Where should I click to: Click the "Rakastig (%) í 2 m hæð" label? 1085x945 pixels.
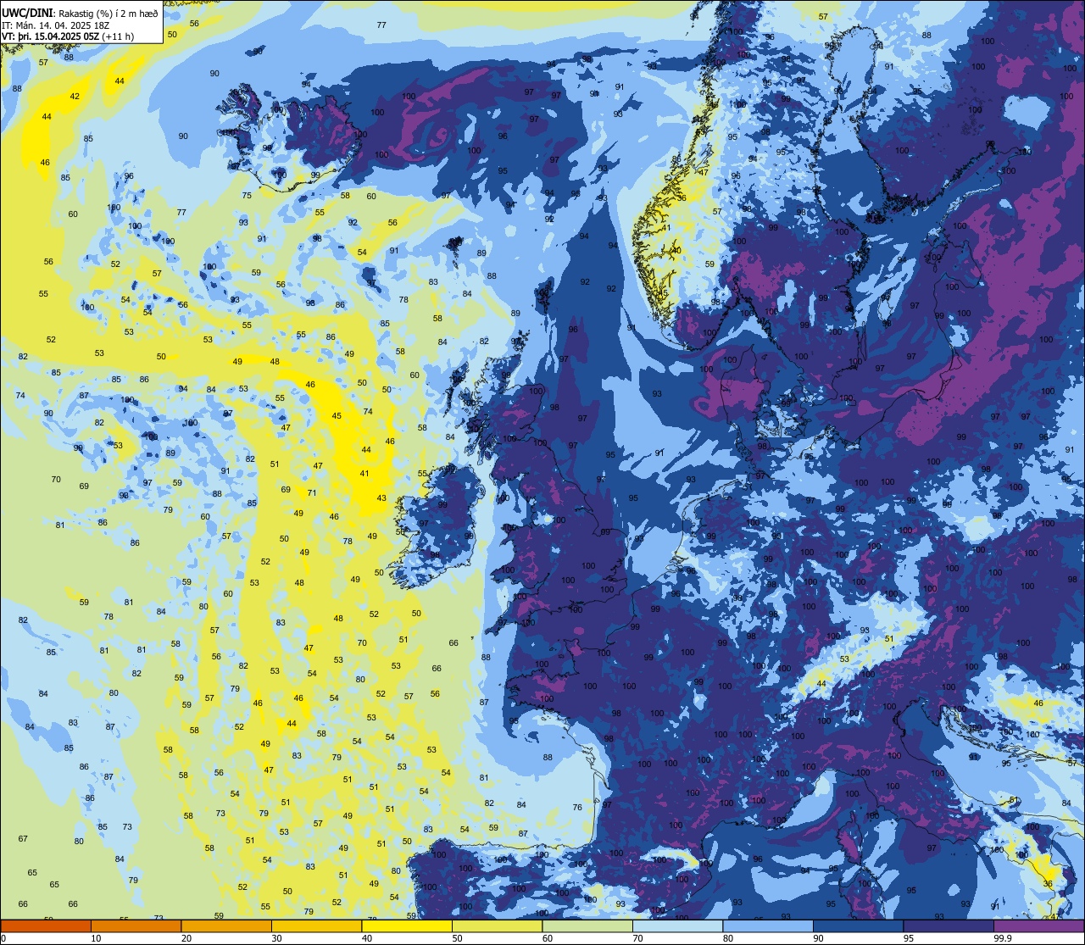click(108, 13)
